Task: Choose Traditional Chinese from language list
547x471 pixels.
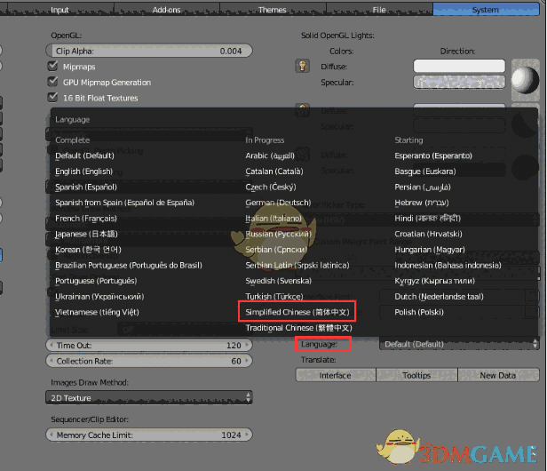Action: coord(298,328)
